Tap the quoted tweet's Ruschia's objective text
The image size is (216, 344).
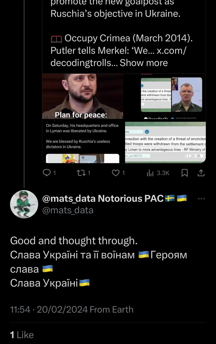tap(115, 13)
